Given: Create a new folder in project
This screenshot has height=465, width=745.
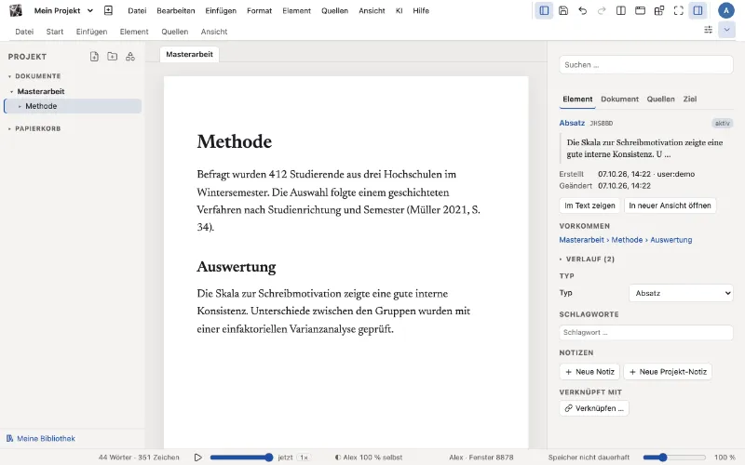Looking at the screenshot, I should pos(112,57).
